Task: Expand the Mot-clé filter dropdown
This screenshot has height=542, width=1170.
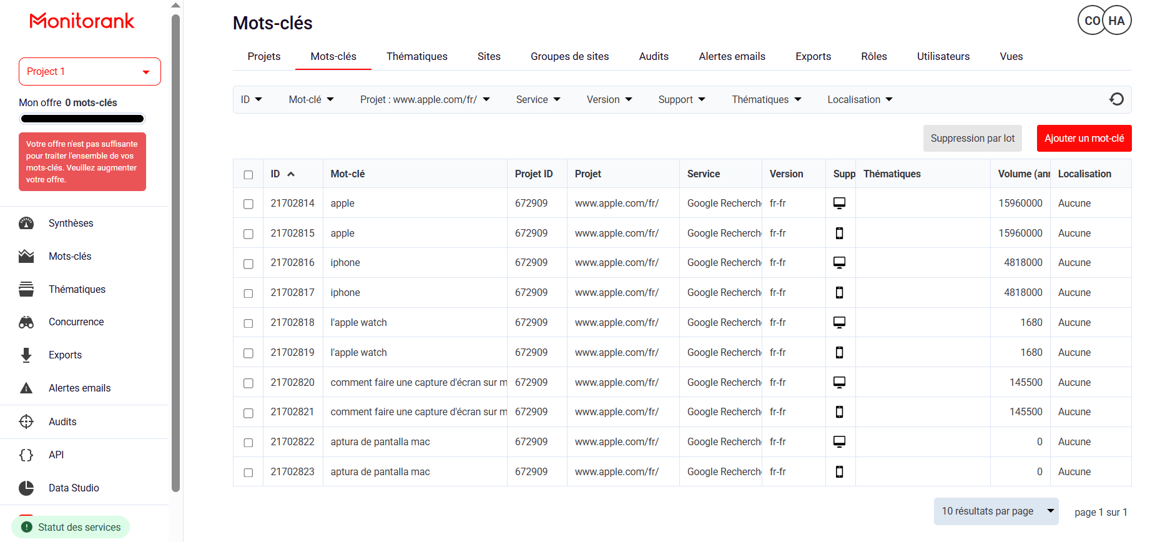Action: 312,99
